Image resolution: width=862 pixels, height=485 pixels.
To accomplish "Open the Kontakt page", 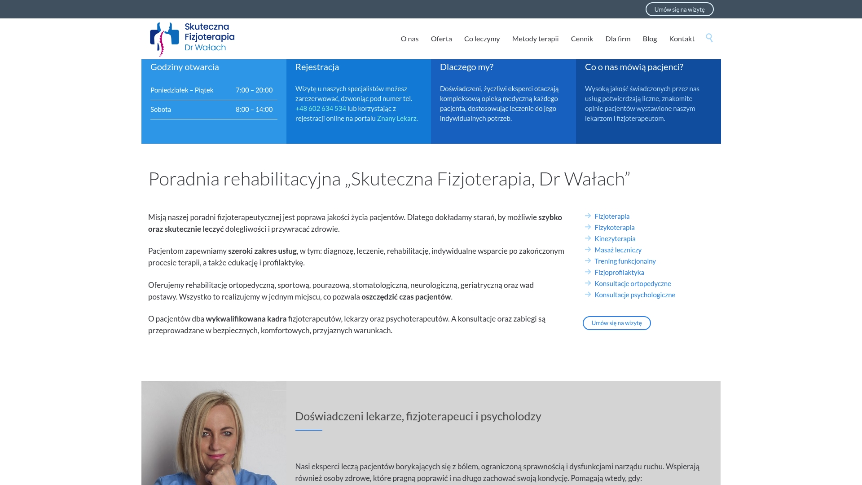I will coord(682,39).
